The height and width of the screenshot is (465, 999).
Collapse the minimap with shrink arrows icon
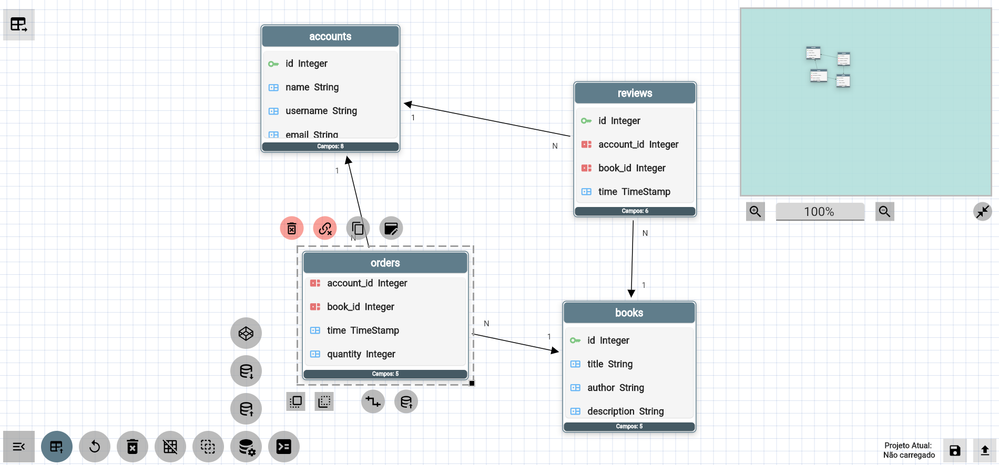point(982,212)
